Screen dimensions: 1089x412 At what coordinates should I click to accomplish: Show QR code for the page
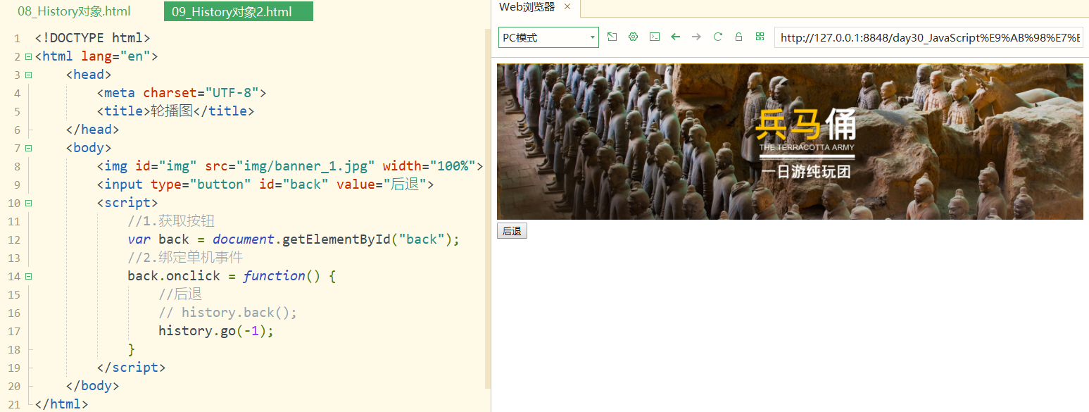[x=760, y=37]
